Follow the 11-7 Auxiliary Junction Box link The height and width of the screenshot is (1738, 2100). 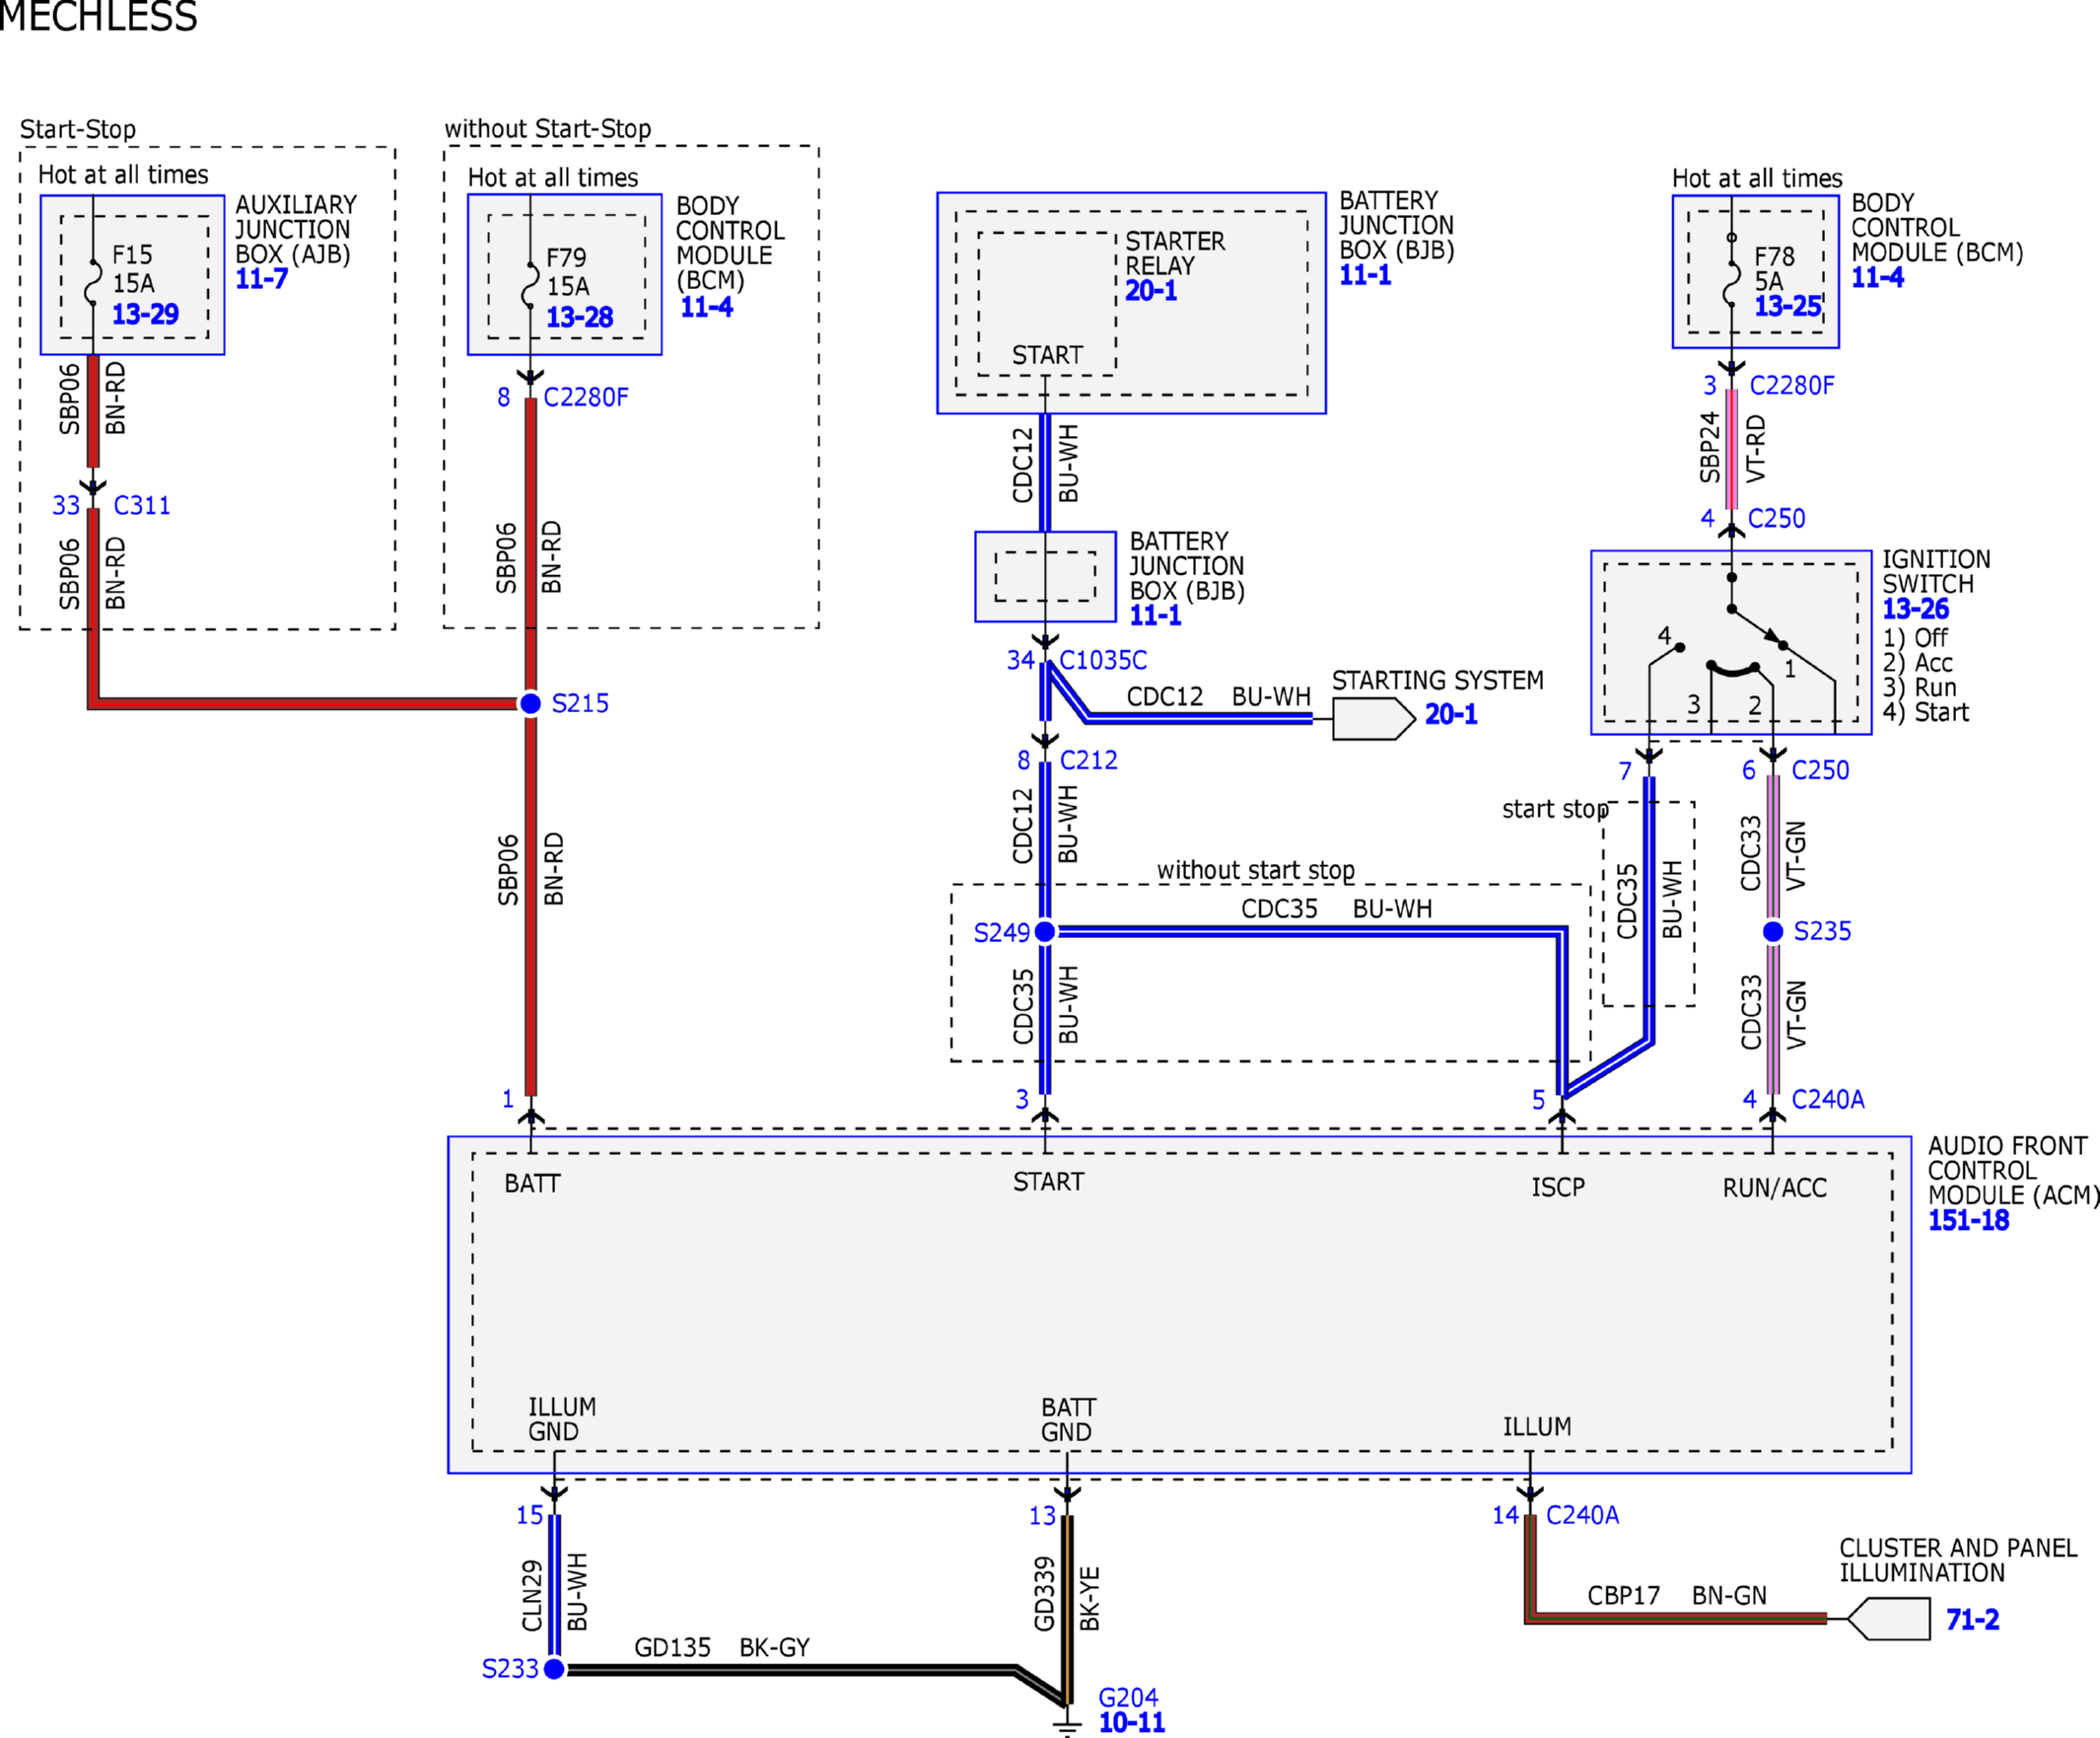[261, 279]
